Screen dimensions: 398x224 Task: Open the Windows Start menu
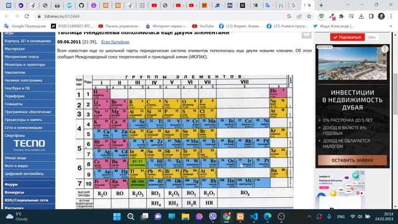117,217
